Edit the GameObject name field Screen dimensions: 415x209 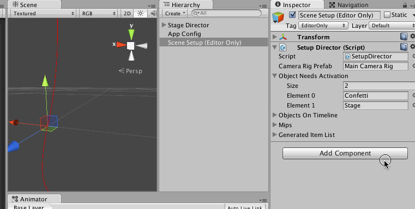pos(339,15)
